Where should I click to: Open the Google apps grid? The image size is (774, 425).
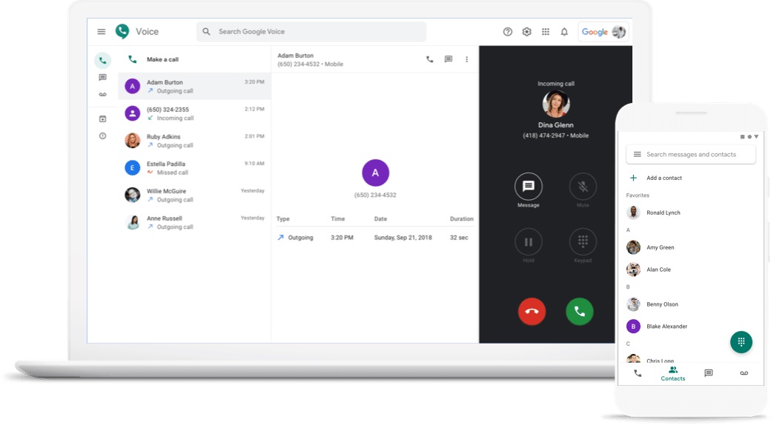pyautogui.click(x=546, y=32)
